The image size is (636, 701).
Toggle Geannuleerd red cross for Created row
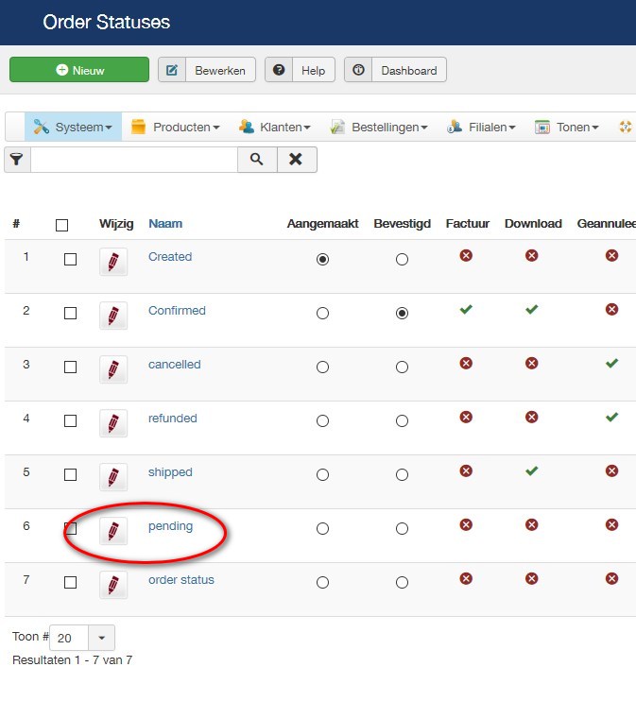[611, 256]
